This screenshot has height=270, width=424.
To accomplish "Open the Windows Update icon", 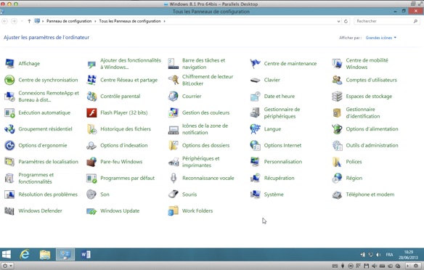I will [91, 210].
